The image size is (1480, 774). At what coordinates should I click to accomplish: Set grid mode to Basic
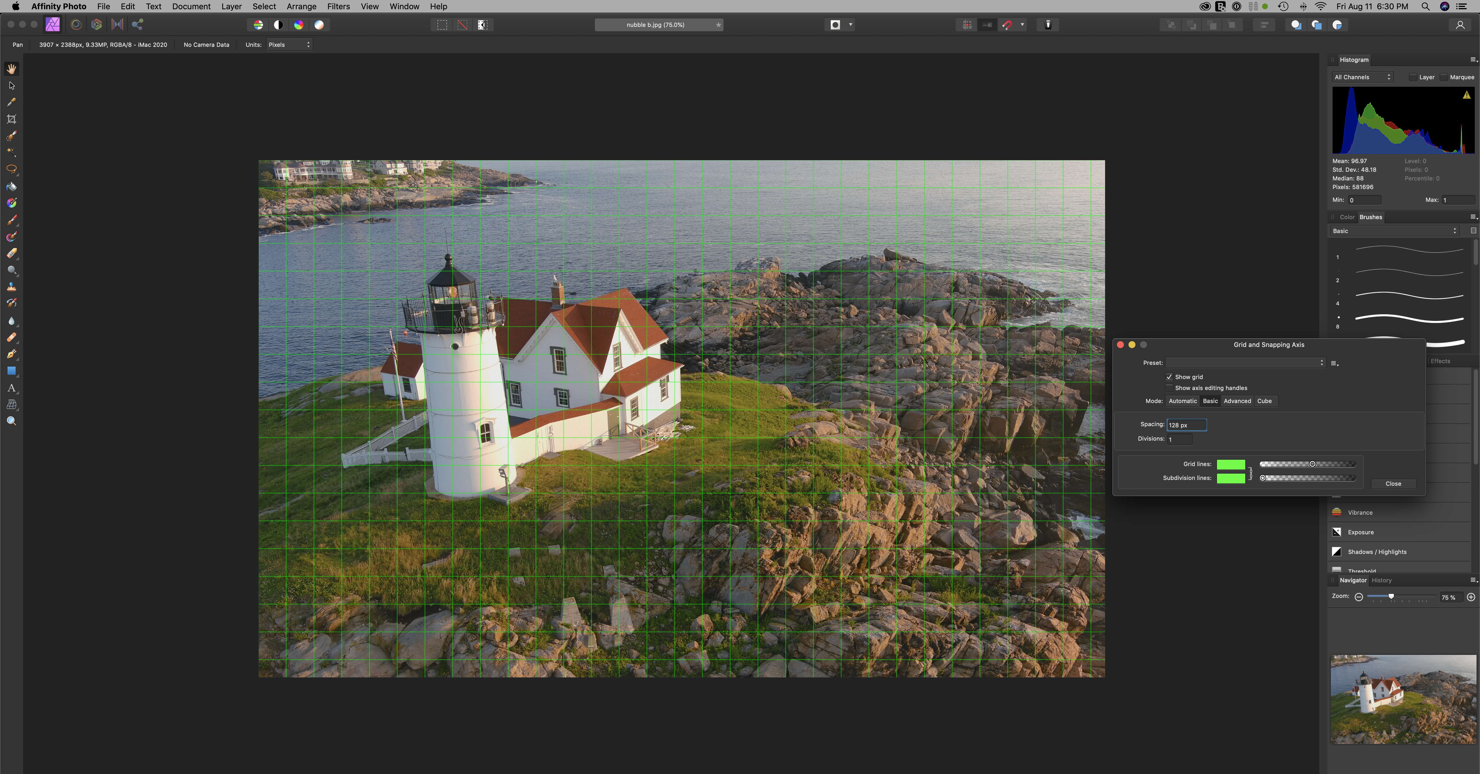click(1210, 401)
